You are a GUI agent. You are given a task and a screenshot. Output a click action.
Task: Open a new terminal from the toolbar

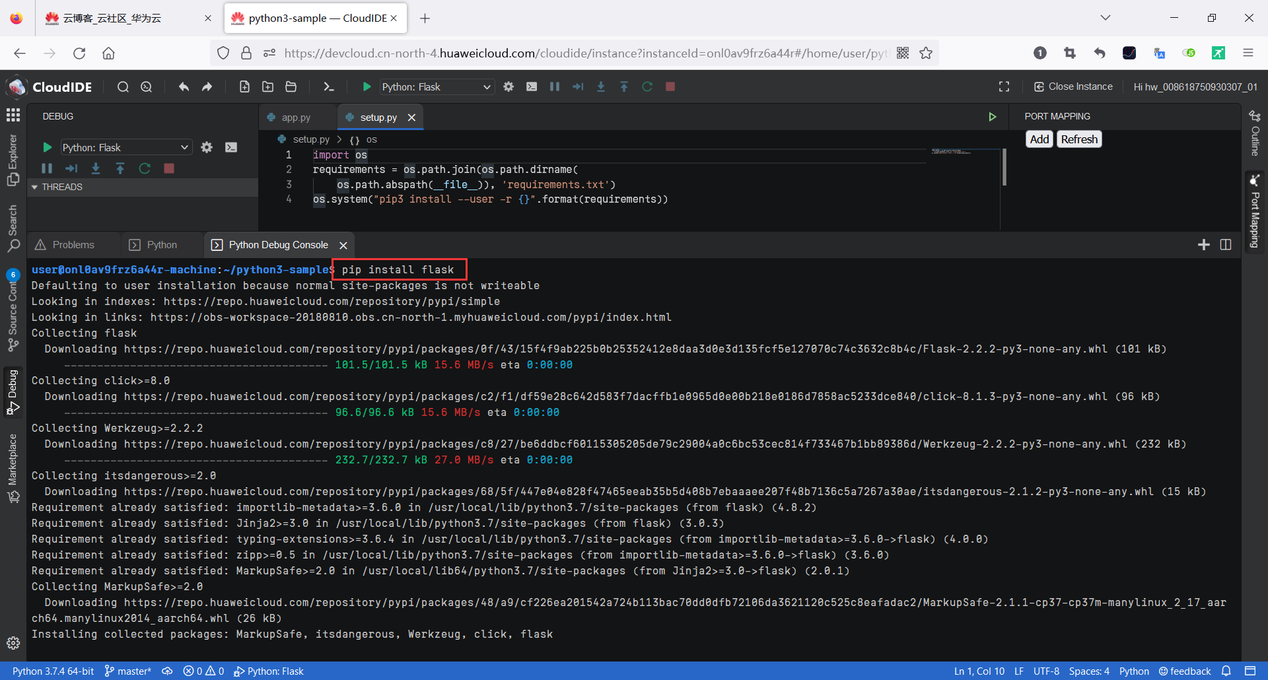pyautogui.click(x=328, y=86)
